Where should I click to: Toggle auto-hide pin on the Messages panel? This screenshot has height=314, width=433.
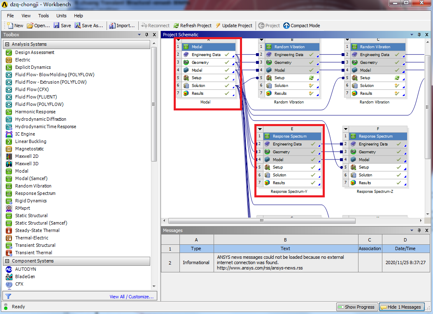coord(420,230)
